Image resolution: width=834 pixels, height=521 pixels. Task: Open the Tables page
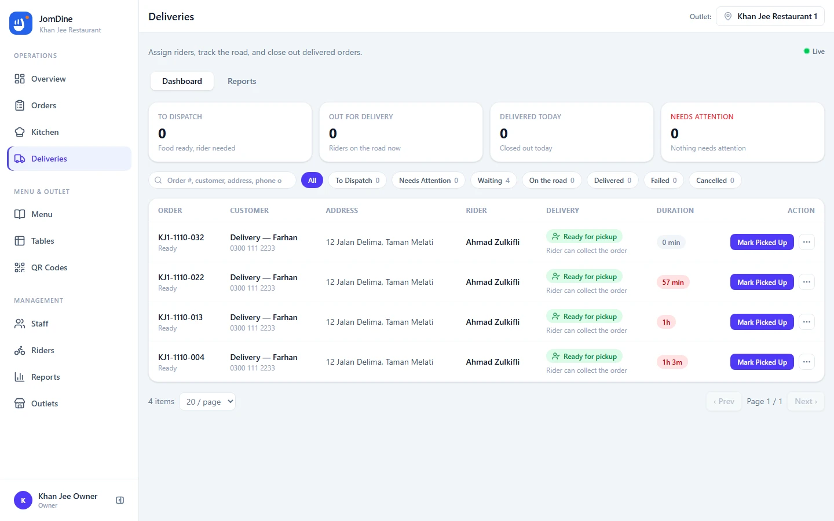(69, 241)
